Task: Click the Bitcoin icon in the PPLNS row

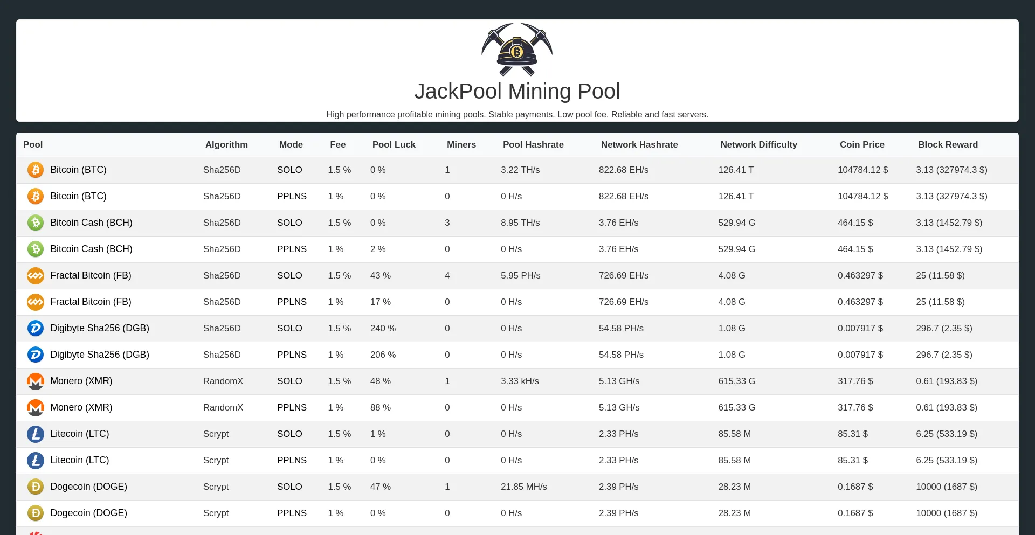Action: point(36,197)
